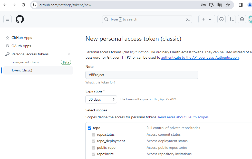Bookmark this page with star icon
Viewport: 252px width, 159px height.
pos(228,5)
